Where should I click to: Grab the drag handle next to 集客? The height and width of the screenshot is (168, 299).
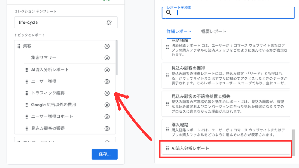coord(18,46)
